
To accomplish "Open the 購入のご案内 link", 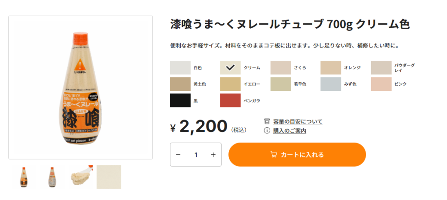I will point(289,131).
